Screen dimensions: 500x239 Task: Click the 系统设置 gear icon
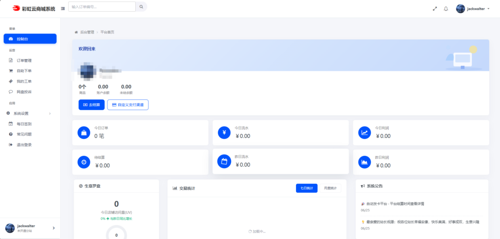click(8, 113)
